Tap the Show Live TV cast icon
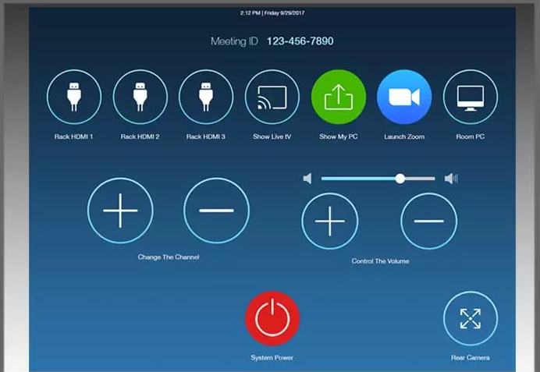The height and width of the screenshot is (372, 540). tap(272, 97)
